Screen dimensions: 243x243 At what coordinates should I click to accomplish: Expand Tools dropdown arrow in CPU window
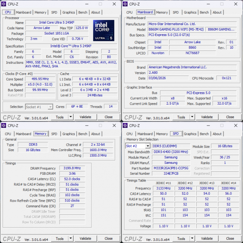71,117
